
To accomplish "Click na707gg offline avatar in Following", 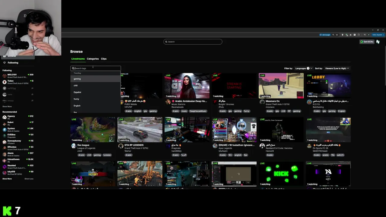I will pos(5,88).
